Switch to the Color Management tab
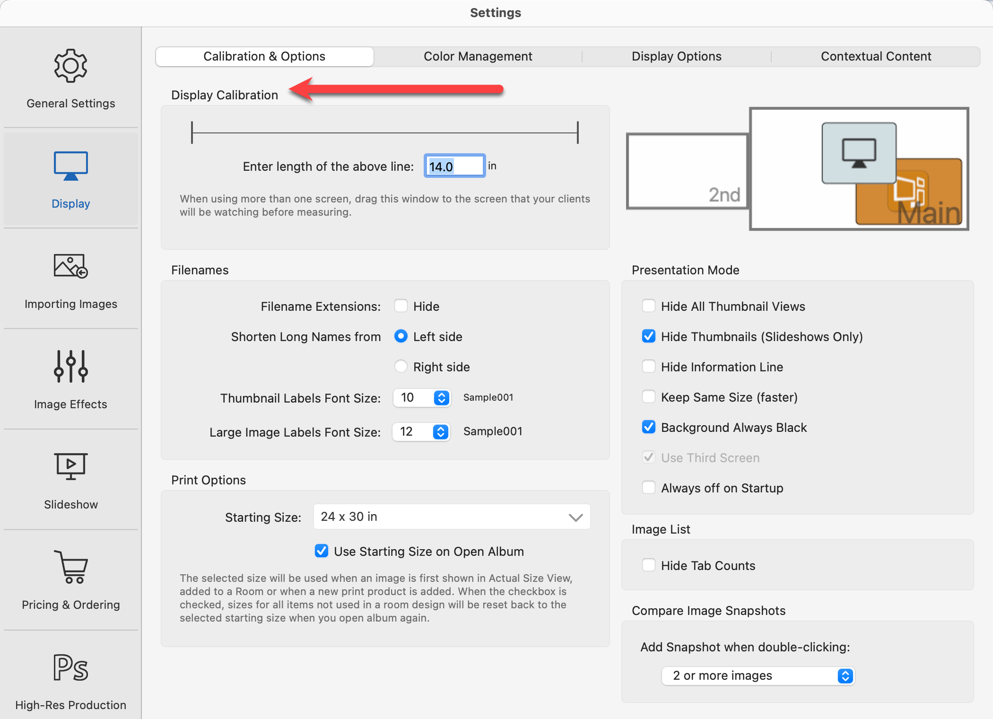Screen dimensions: 993x719 (478, 56)
